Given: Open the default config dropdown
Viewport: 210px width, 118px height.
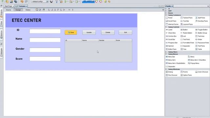Looking at the screenshot, I should 40,1.
